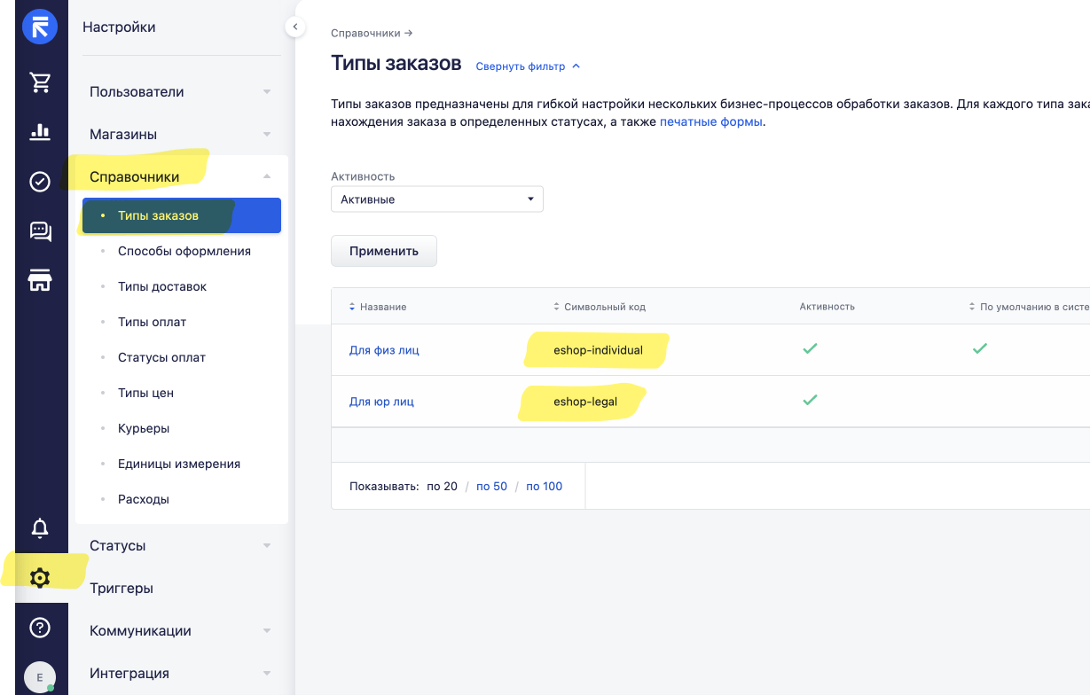The height and width of the screenshot is (695, 1090).
Task: Open the user avatar E
Action: coord(40,677)
